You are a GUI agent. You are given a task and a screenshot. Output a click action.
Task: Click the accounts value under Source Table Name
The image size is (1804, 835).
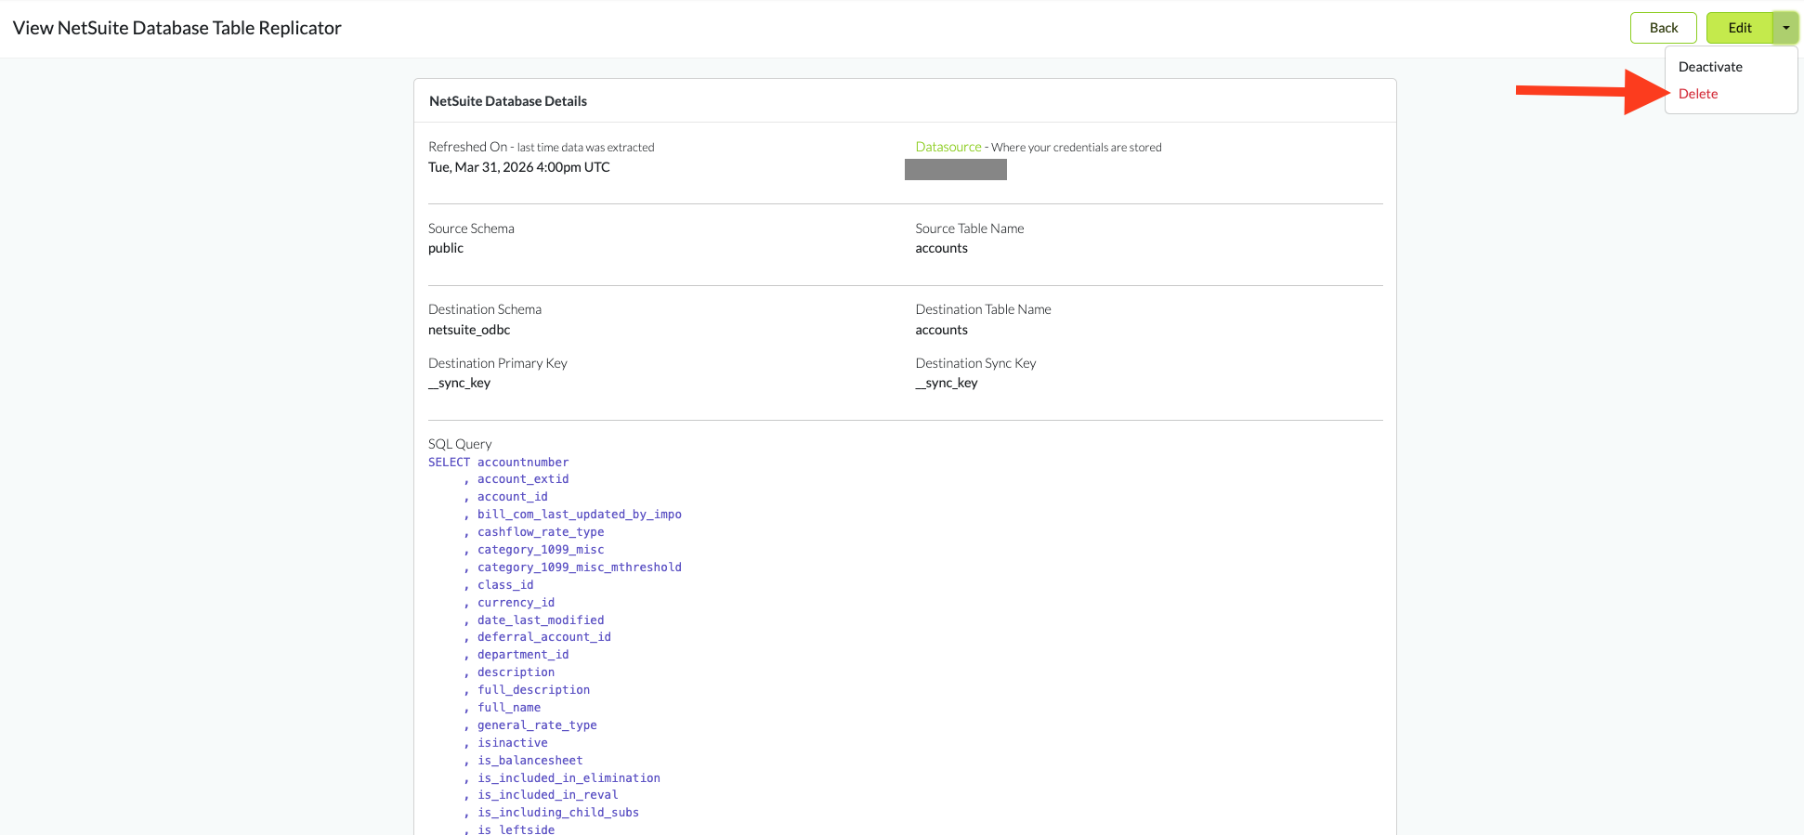(x=941, y=248)
